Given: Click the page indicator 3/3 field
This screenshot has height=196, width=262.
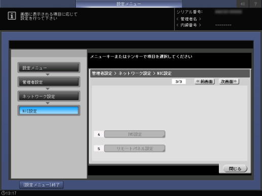Looking at the screenshot, I should pyautogui.click(x=179, y=81).
